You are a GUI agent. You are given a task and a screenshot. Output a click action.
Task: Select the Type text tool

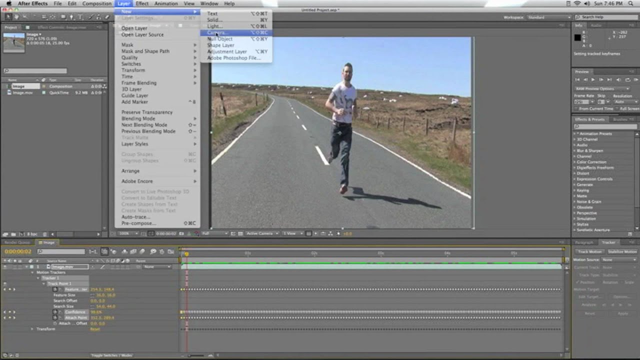coord(80,16)
